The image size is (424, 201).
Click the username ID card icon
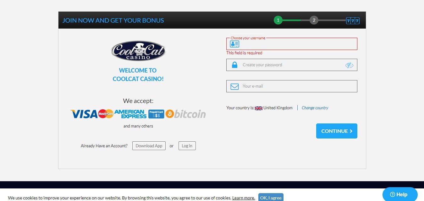point(235,44)
